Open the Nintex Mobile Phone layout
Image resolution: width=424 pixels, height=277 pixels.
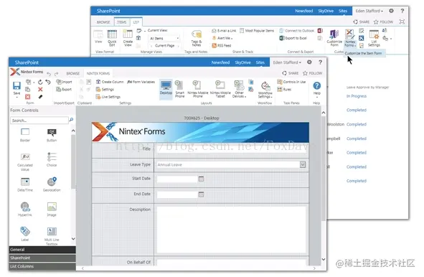[198, 89]
